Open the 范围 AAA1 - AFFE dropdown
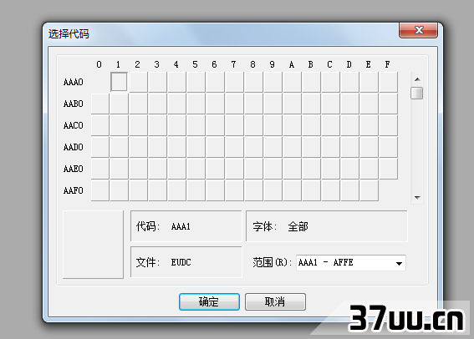Viewport: 474px width, 339px height. (350, 263)
